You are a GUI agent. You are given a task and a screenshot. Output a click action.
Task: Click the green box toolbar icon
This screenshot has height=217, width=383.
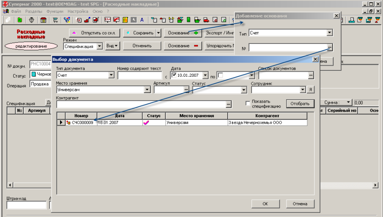(x=180, y=20)
